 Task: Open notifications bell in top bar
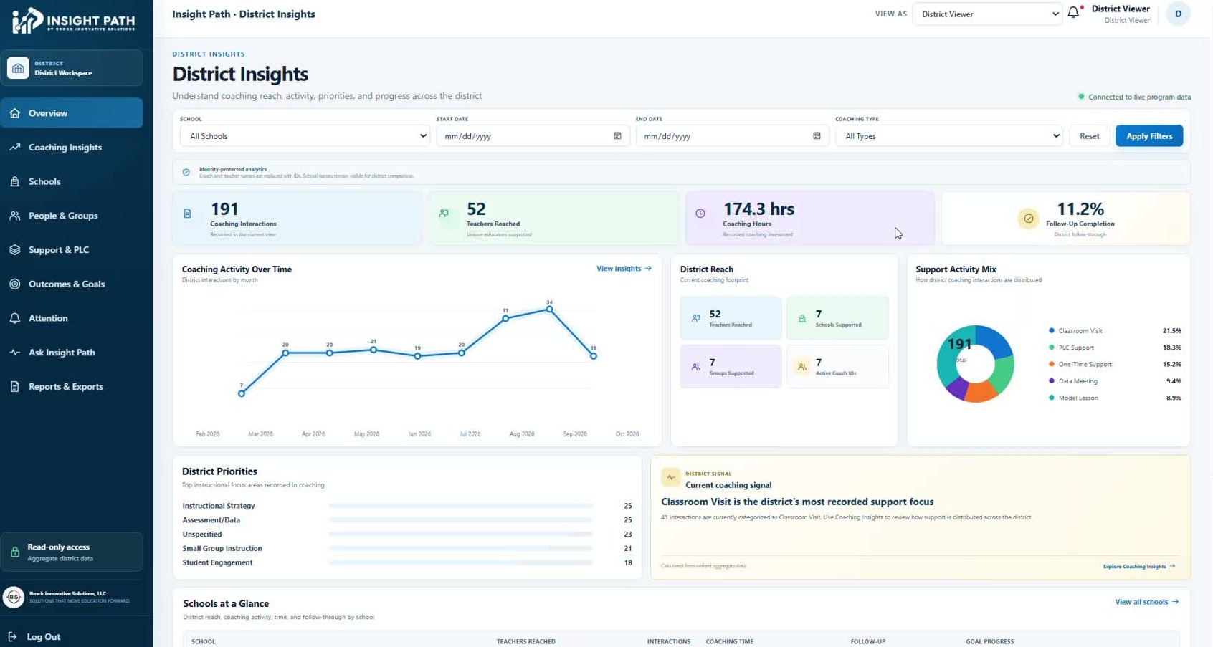[1073, 12]
